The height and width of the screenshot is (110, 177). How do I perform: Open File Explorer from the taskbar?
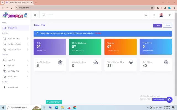pyautogui.click(x=63, y=108)
